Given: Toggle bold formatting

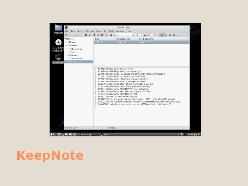Looking at the screenshot, I should 86,35.
